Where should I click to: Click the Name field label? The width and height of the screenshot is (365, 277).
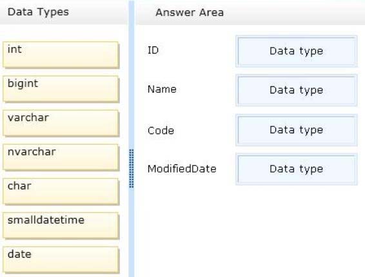[162, 90]
